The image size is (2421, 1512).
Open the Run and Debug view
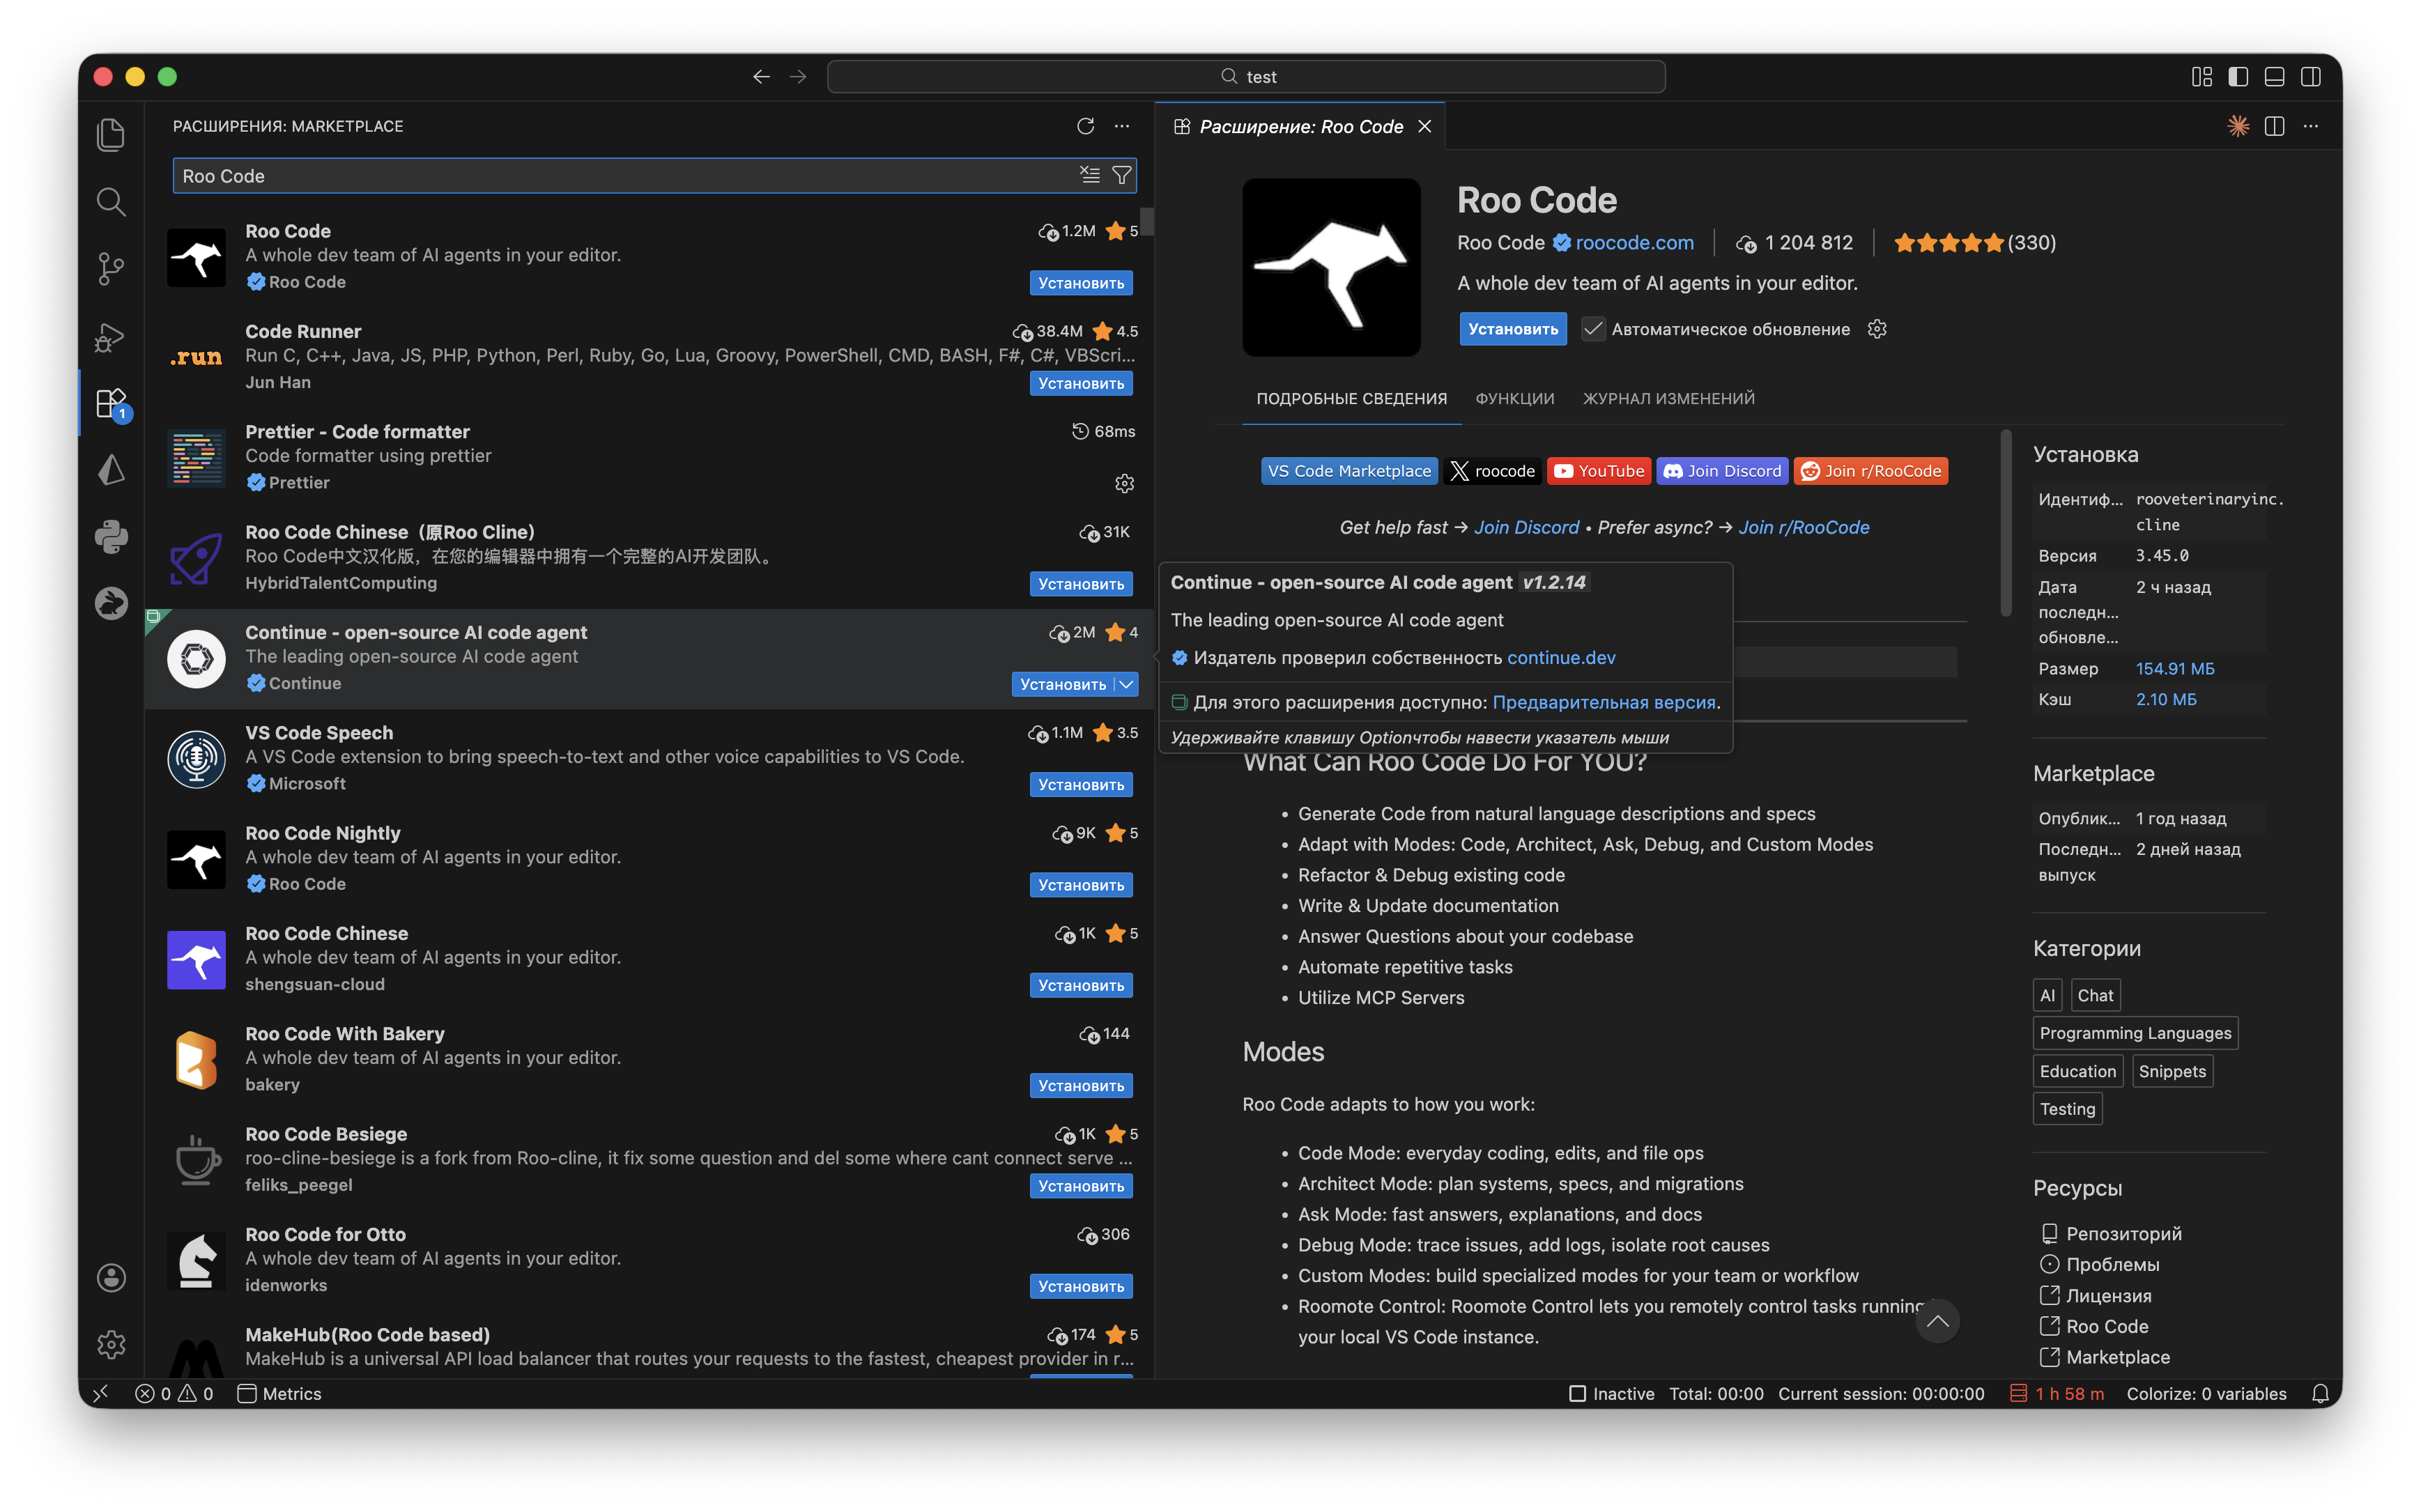111,337
